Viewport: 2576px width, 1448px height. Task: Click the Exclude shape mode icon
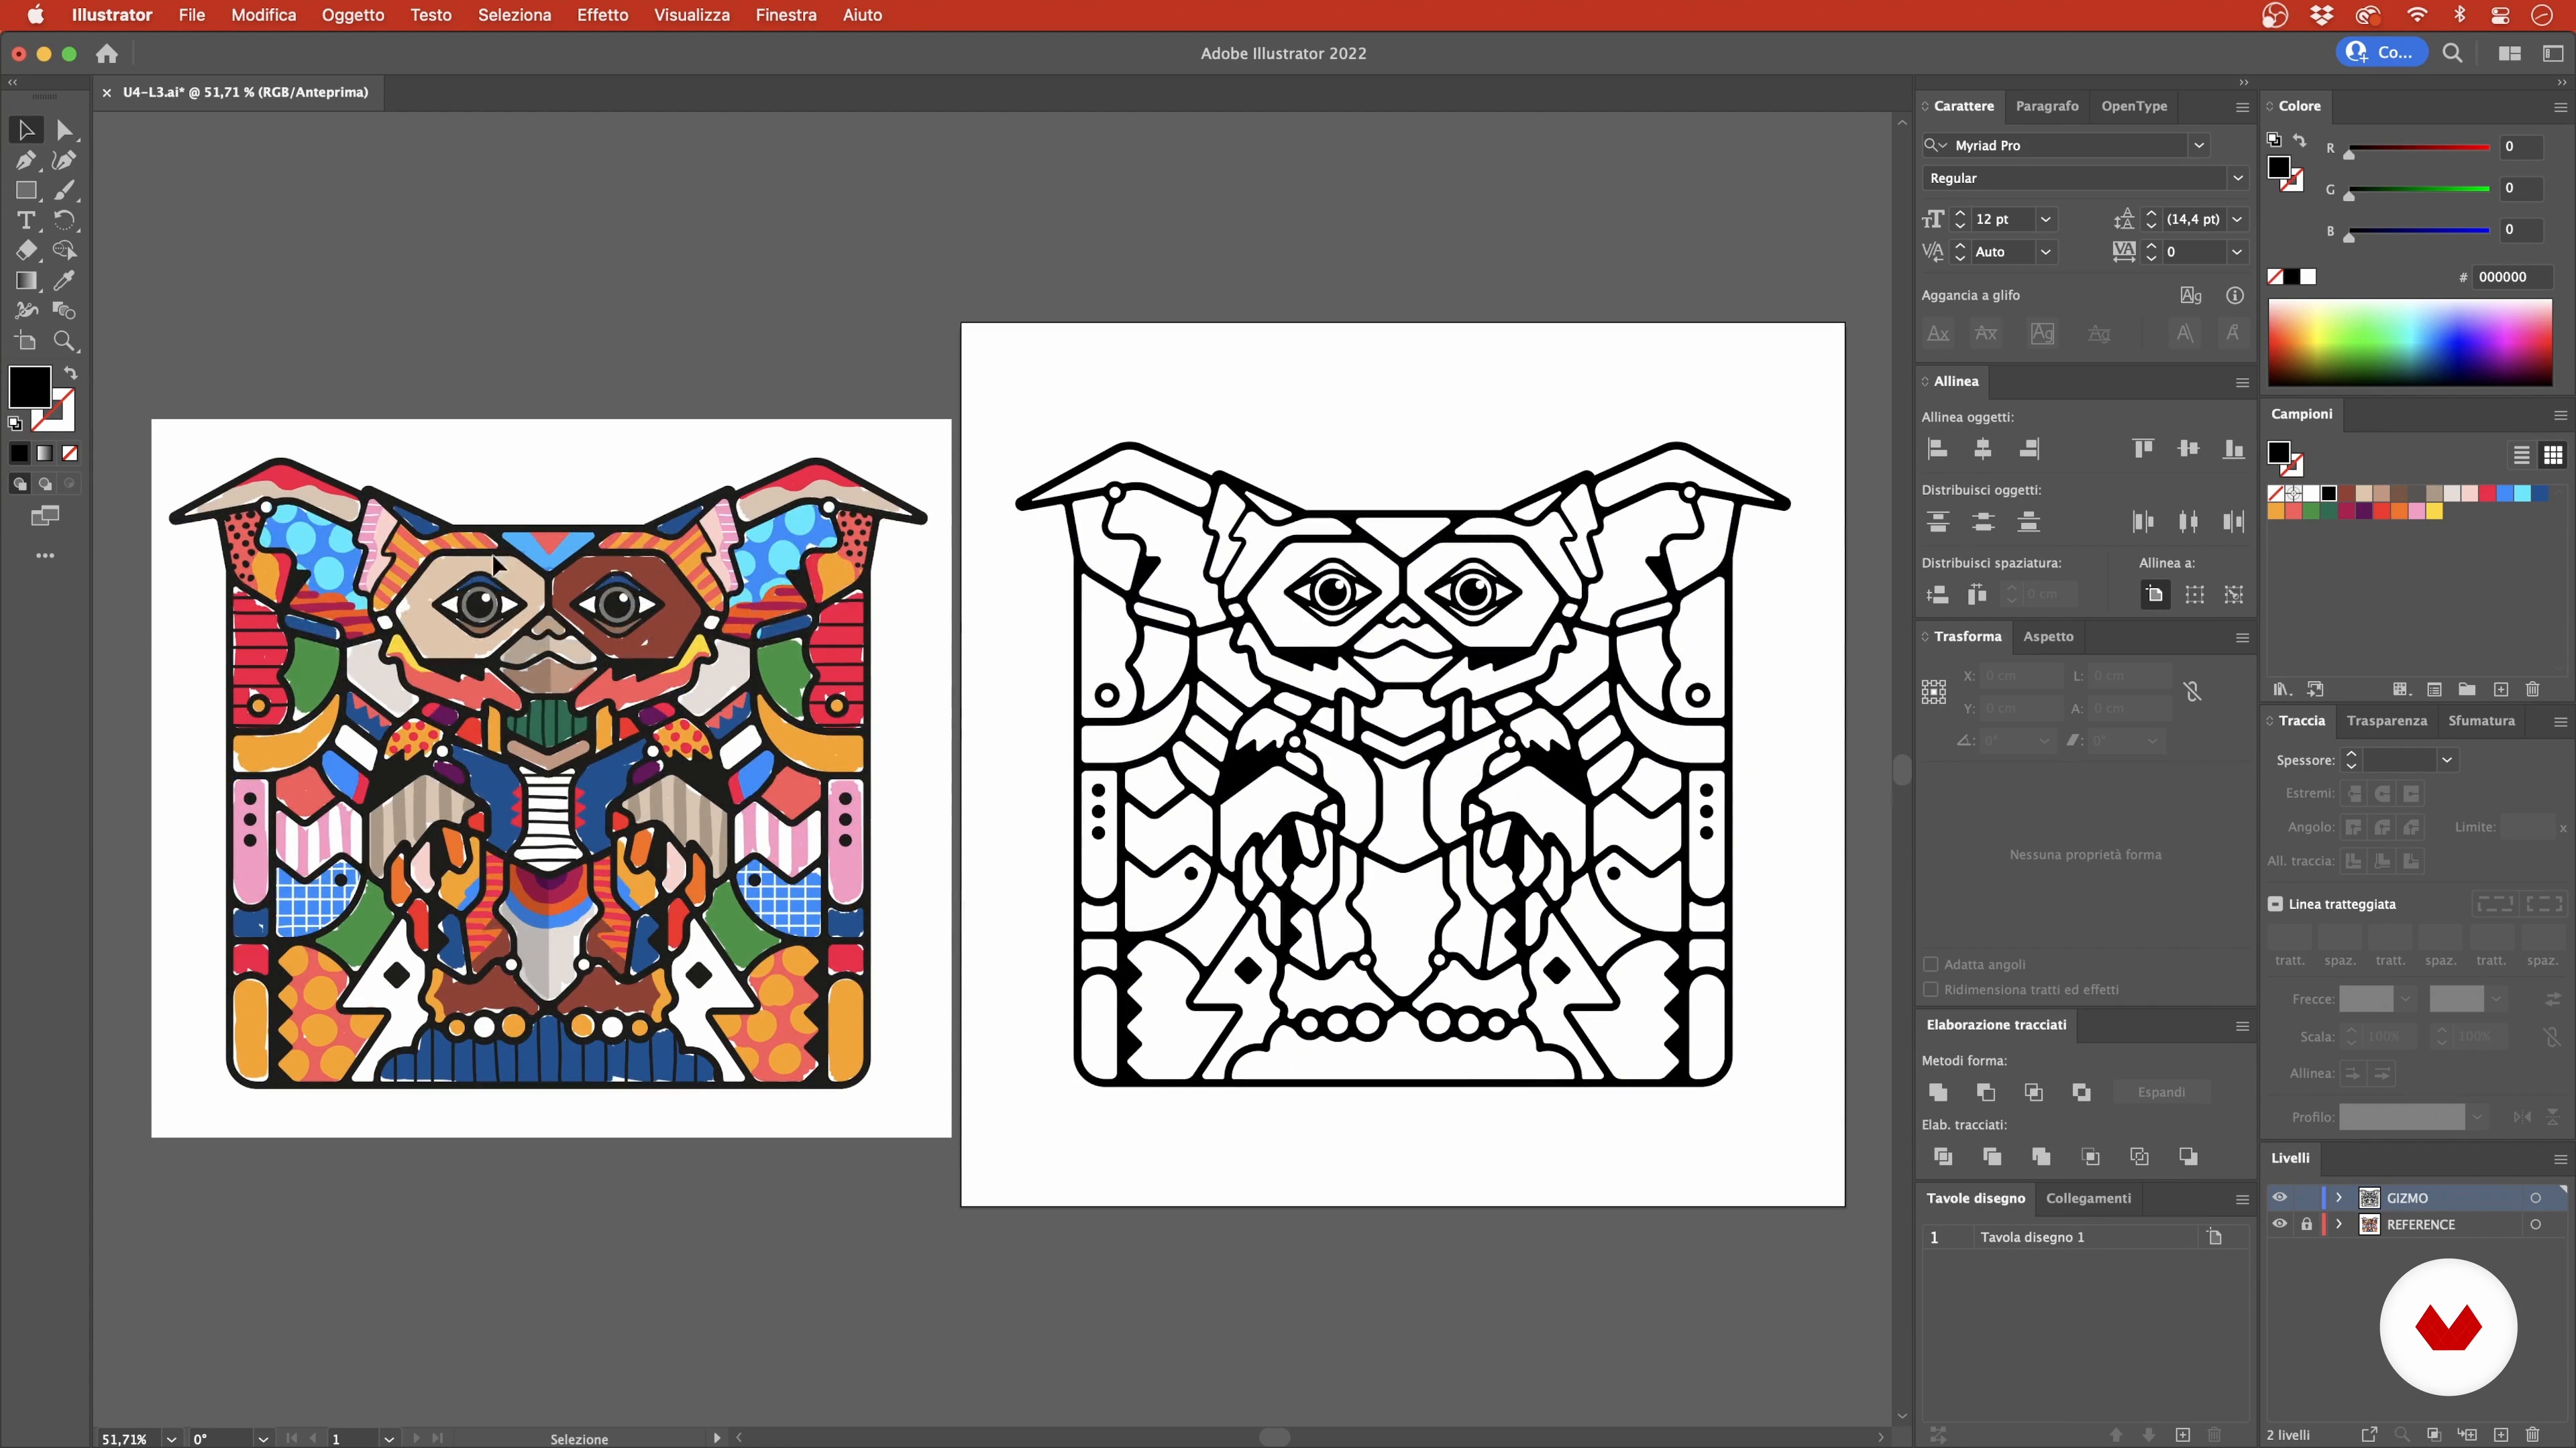click(x=2081, y=1092)
